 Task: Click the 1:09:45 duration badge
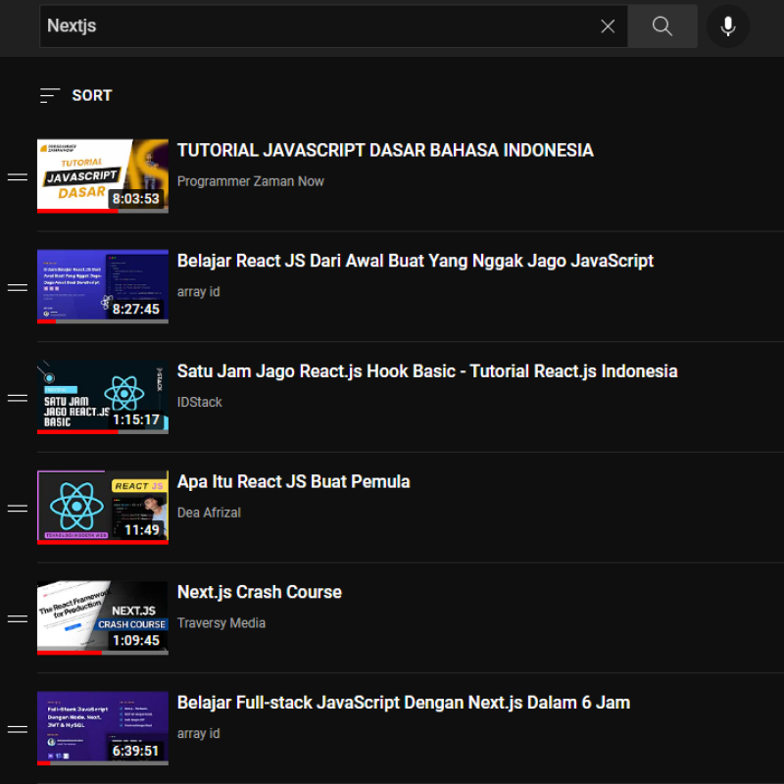click(136, 641)
